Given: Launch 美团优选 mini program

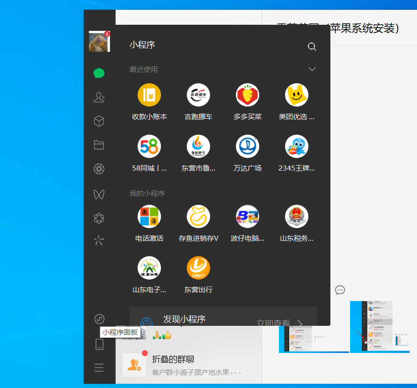Looking at the screenshot, I should [x=297, y=102].
